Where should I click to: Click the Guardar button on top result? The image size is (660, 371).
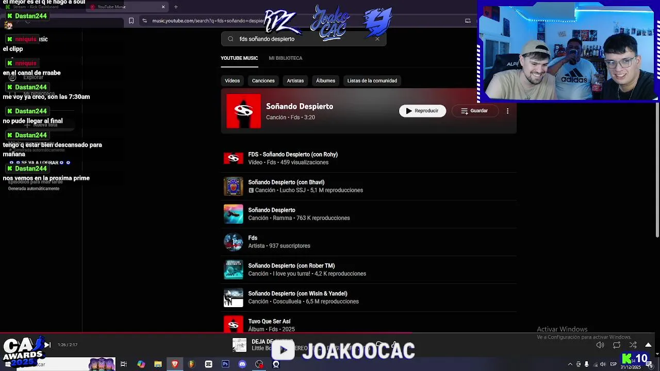pos(474,111)
